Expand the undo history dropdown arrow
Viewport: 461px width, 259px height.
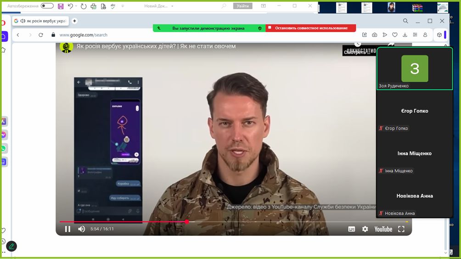(x=77, y=6)
